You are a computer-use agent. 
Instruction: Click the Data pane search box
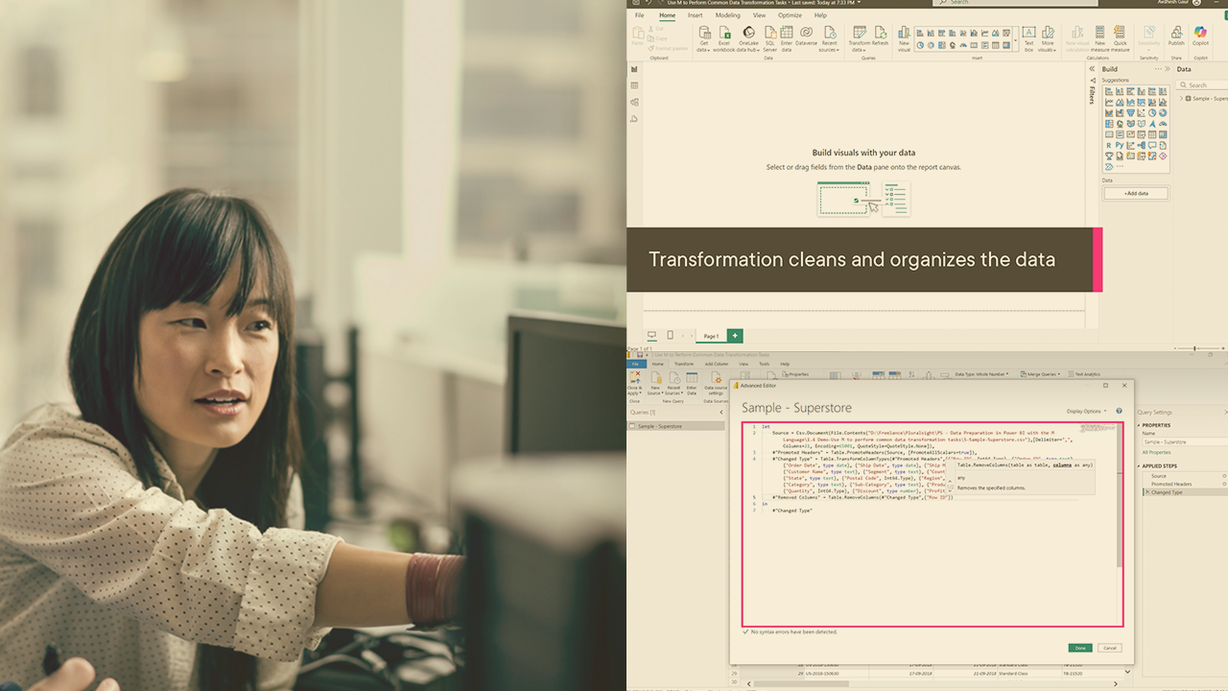(x=1200, y=84)
